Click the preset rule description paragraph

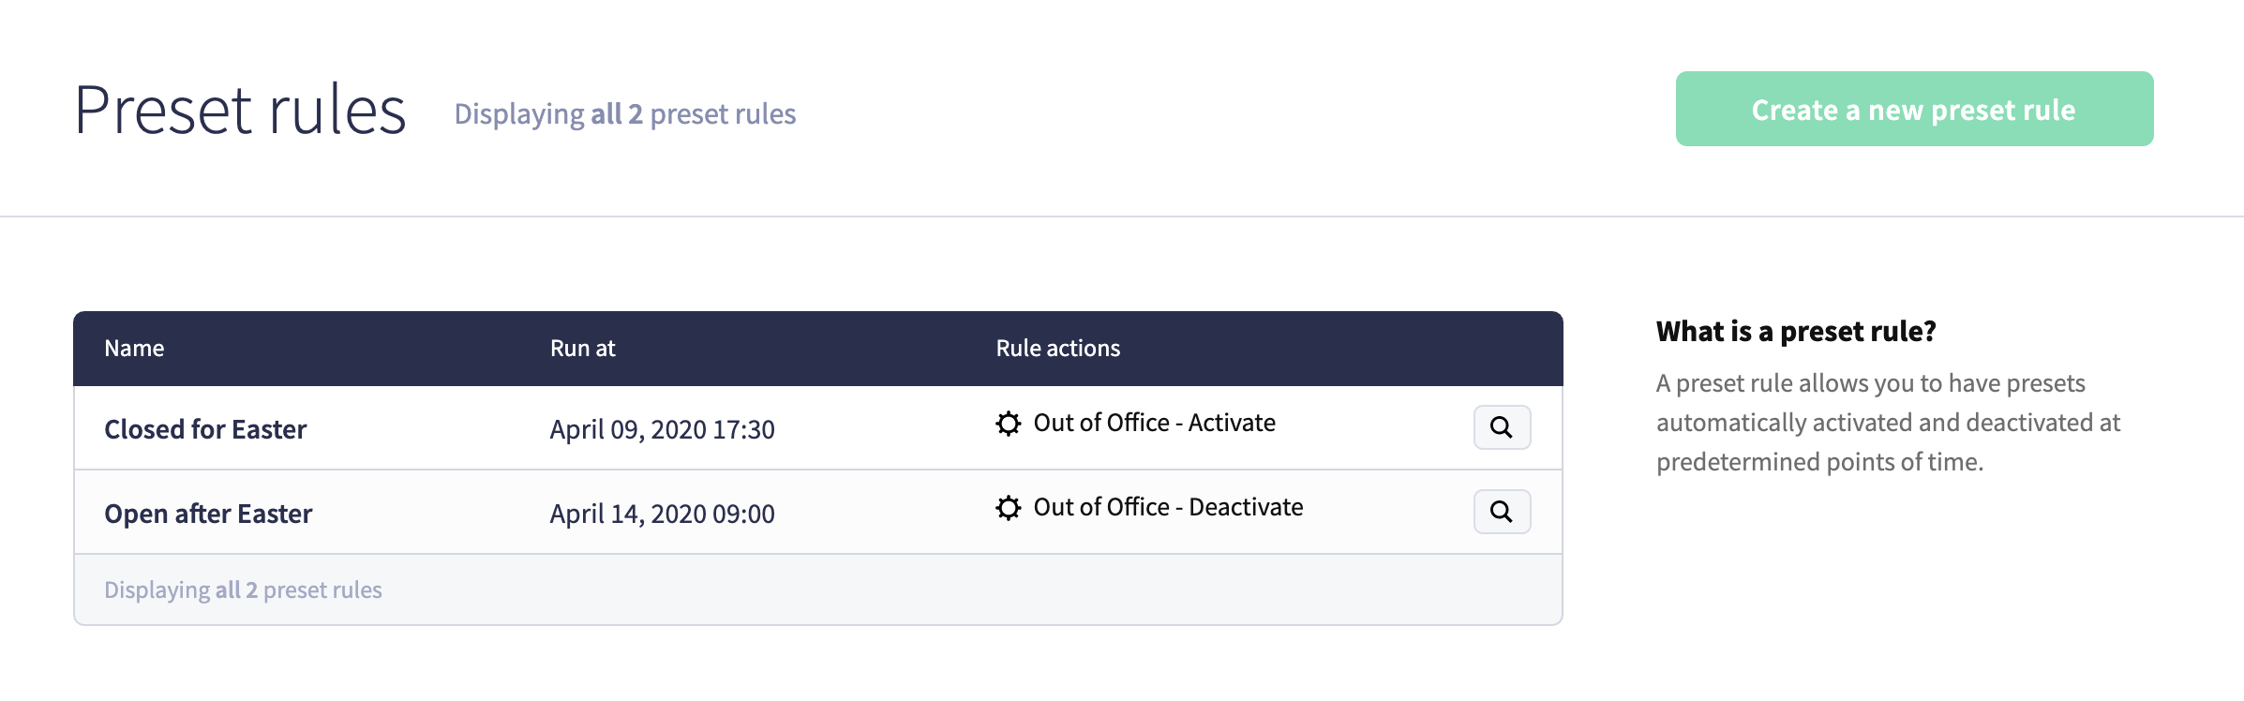[1888, 423]
